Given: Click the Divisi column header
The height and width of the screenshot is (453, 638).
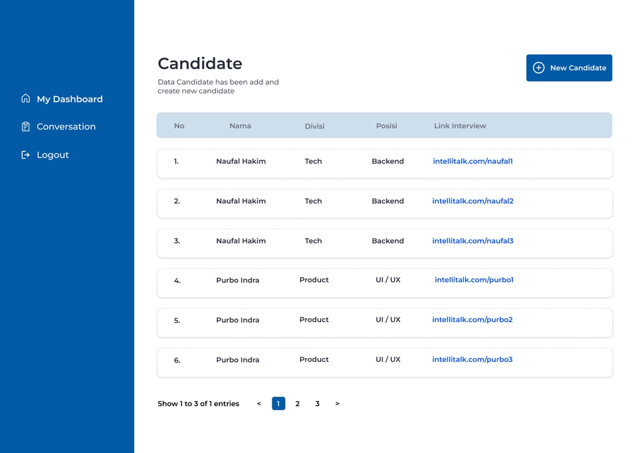Looking at the screenshot, I should [x=314, y=126].
